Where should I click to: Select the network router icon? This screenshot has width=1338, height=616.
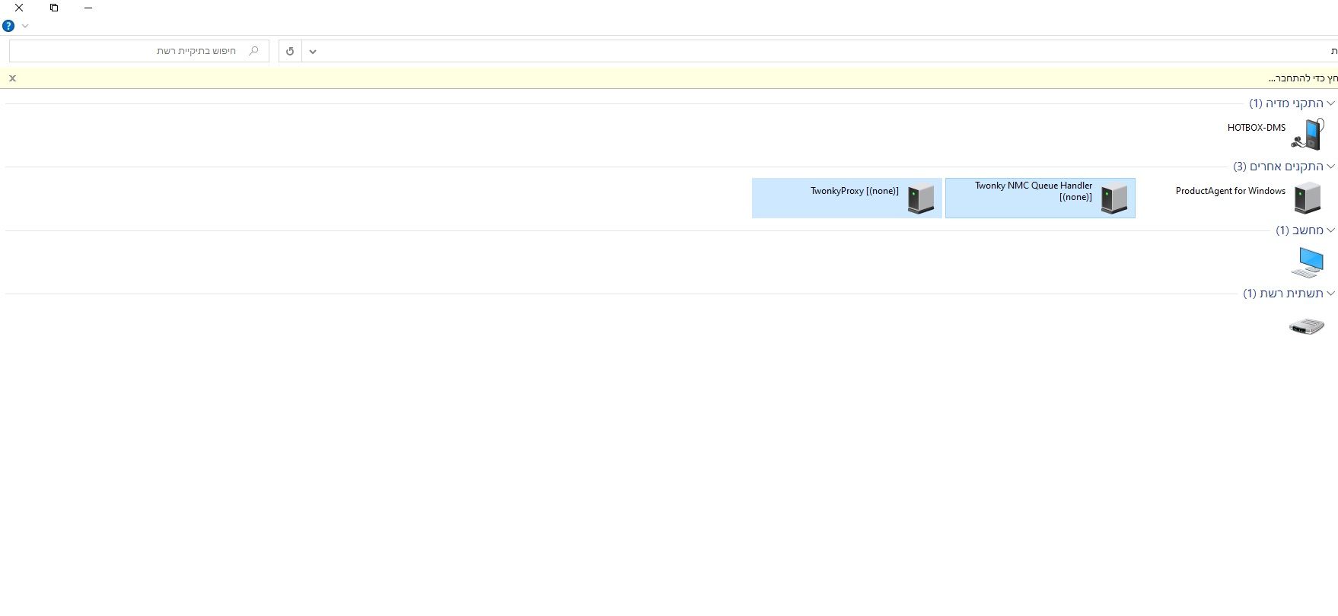click(x=1306, y=326)
